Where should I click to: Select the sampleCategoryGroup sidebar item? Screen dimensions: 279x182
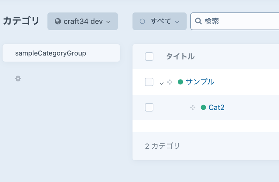tap(51, 53)
